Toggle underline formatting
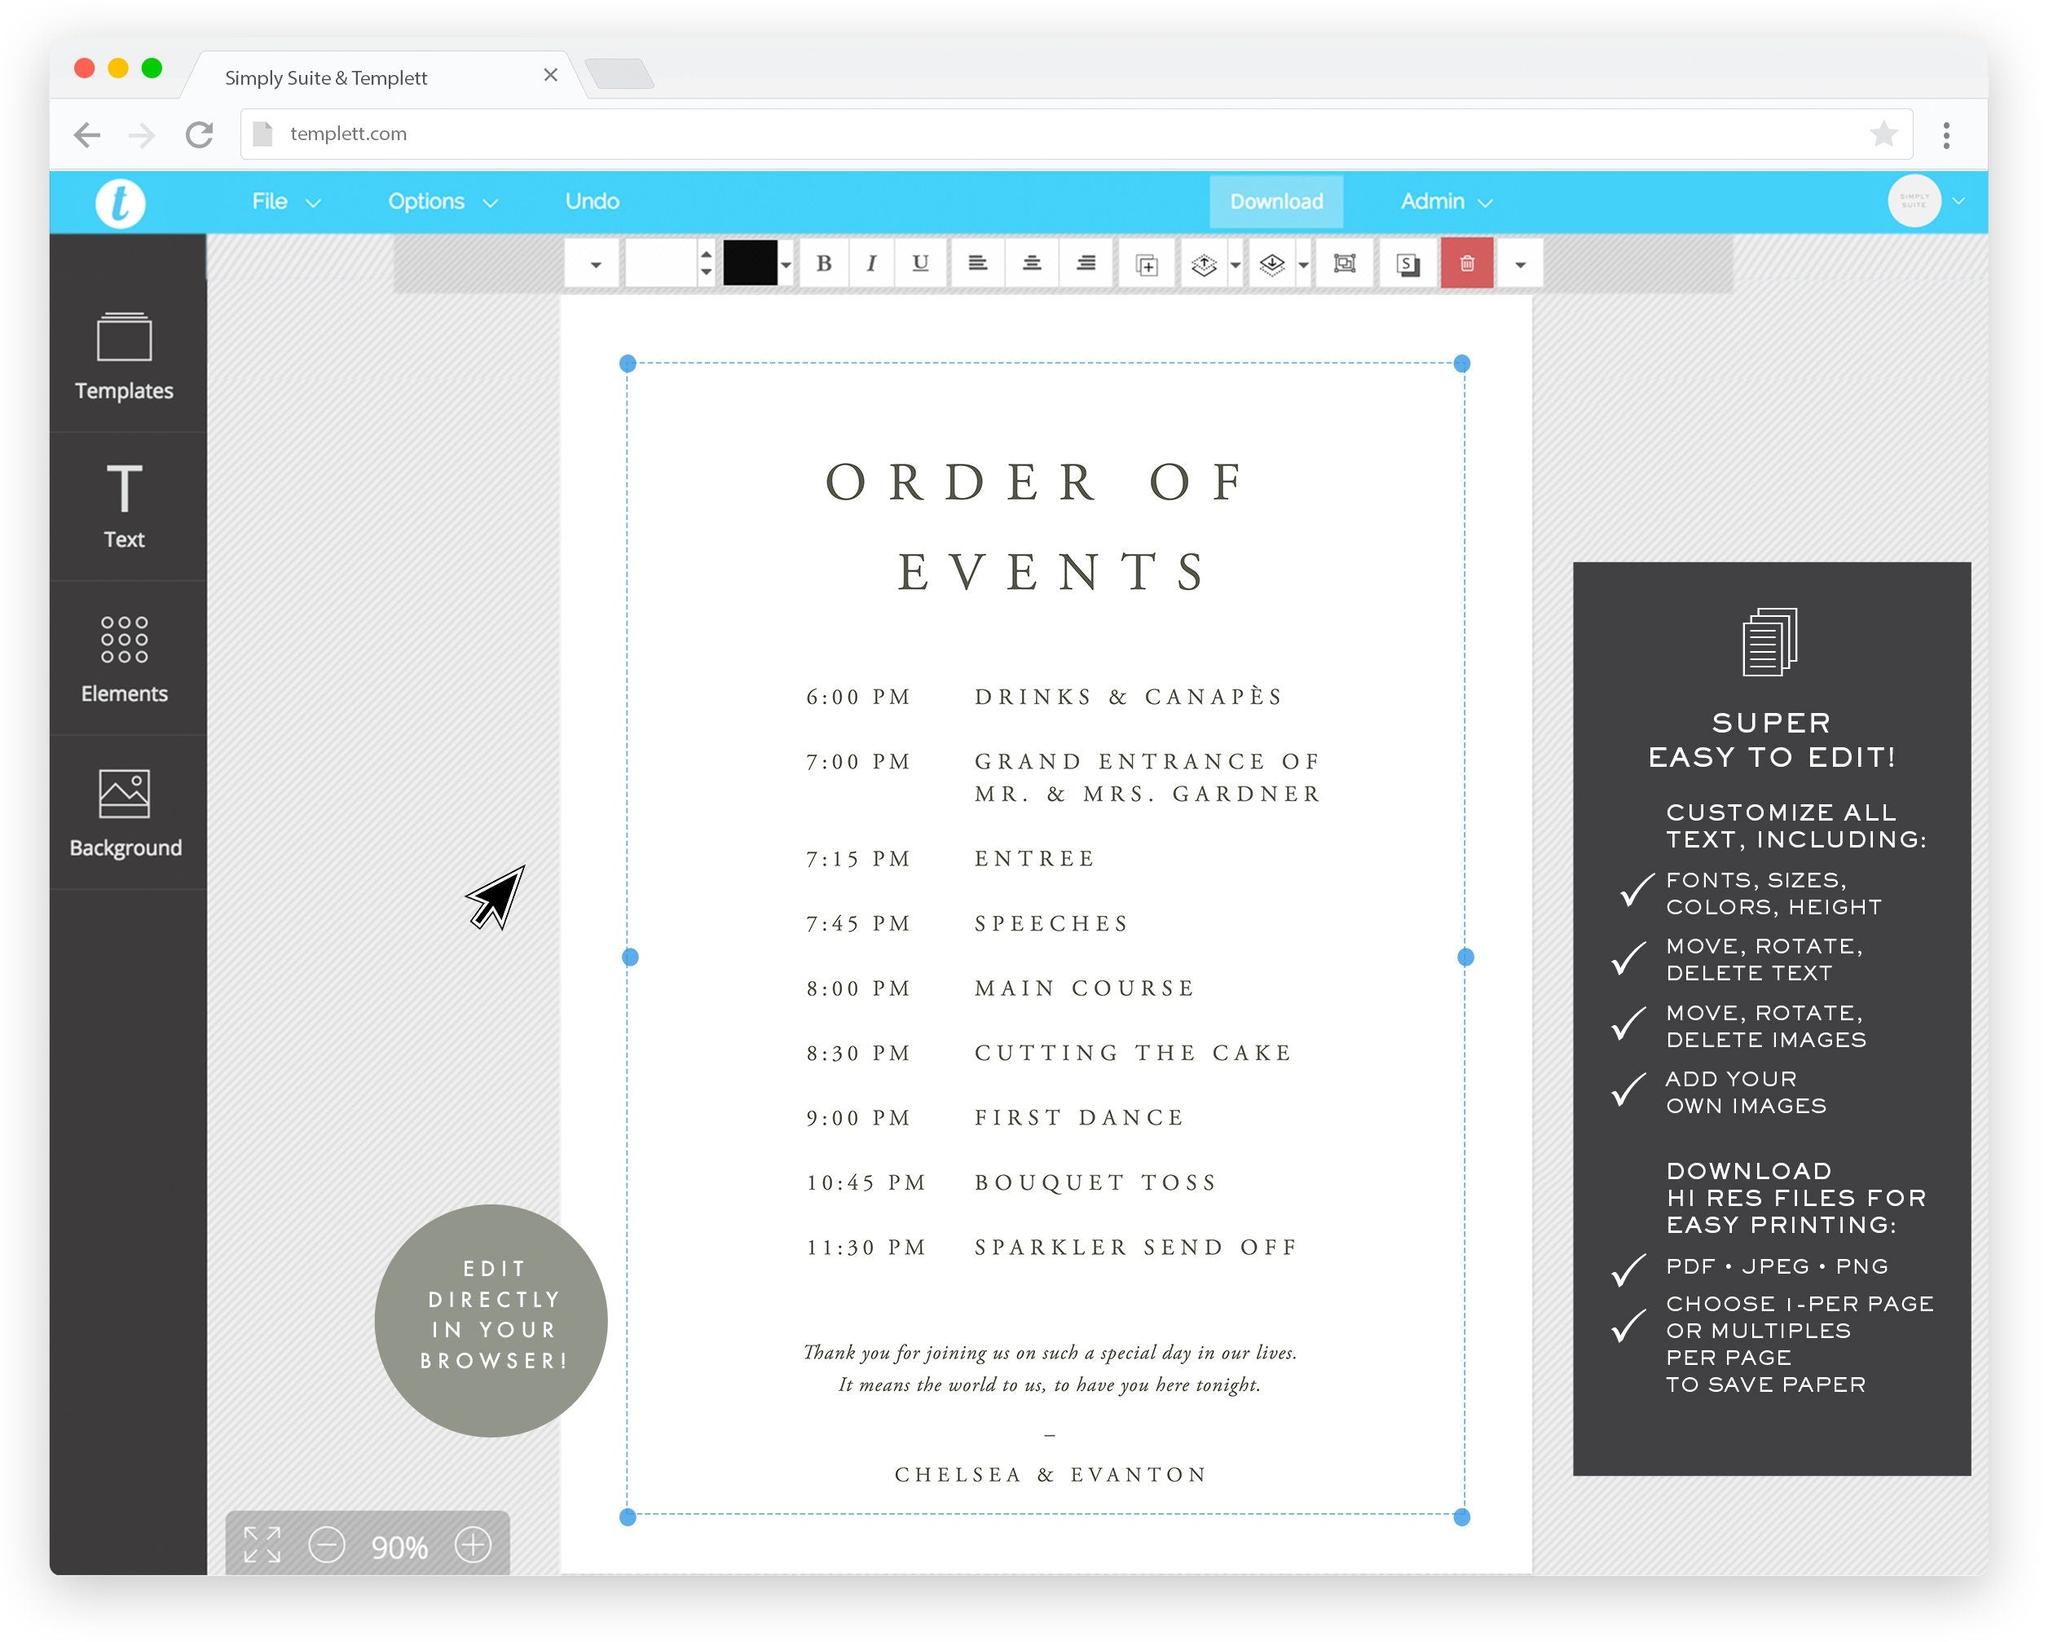 click(x=920, y=264)
